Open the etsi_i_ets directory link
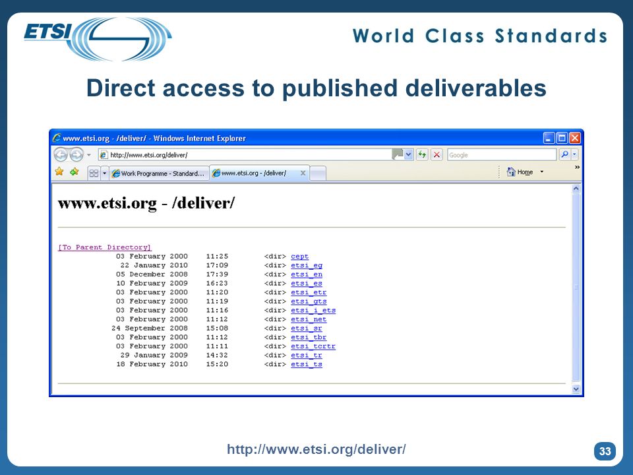The width and height of the screenshot is (633, 475). click(x=313, y=310)
